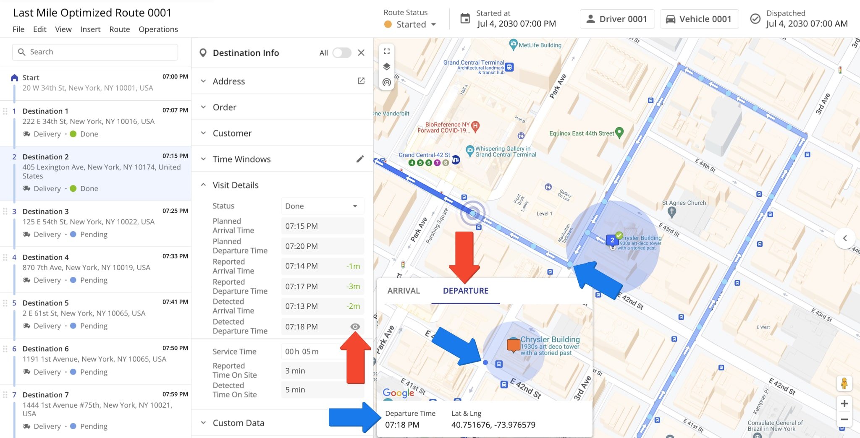The height and width of the screenshot is (438, 860).
Task: Click the Started at calendar icon
Action: click(465, 18)
